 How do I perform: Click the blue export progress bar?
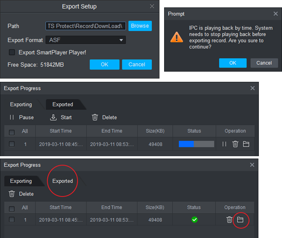(196, 144)
